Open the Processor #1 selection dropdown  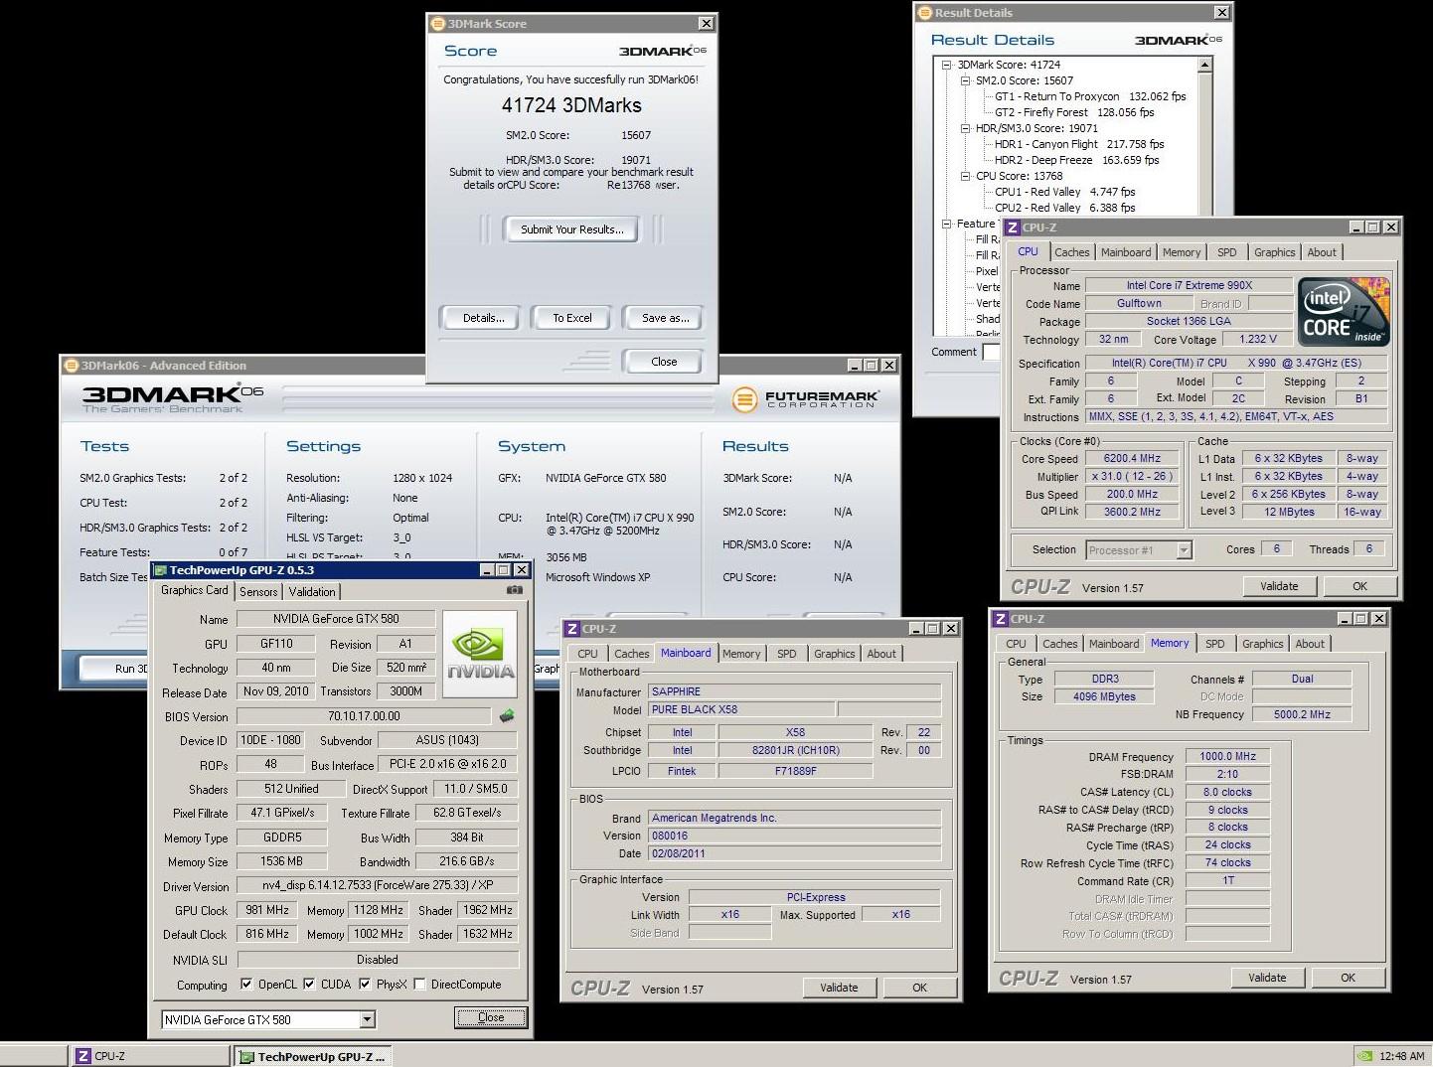[x=1184, y=550]
